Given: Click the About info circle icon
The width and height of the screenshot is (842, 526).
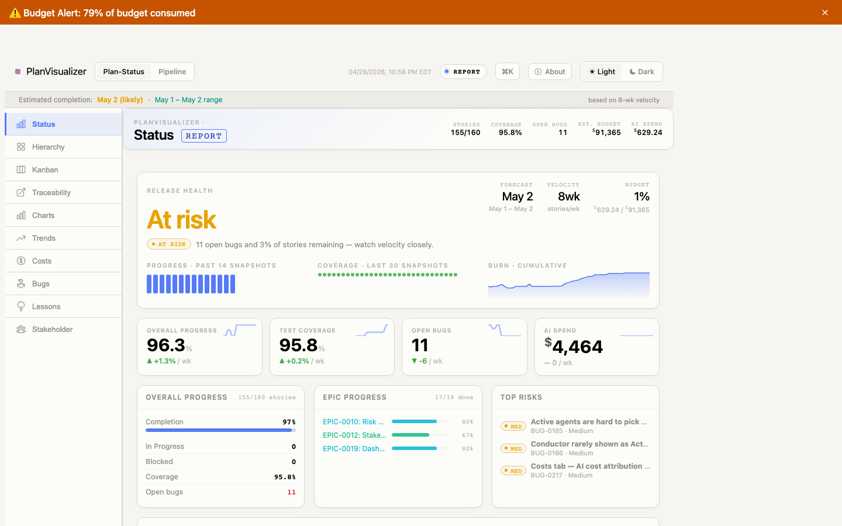Looking at the screenshot, I should point(538,72).
